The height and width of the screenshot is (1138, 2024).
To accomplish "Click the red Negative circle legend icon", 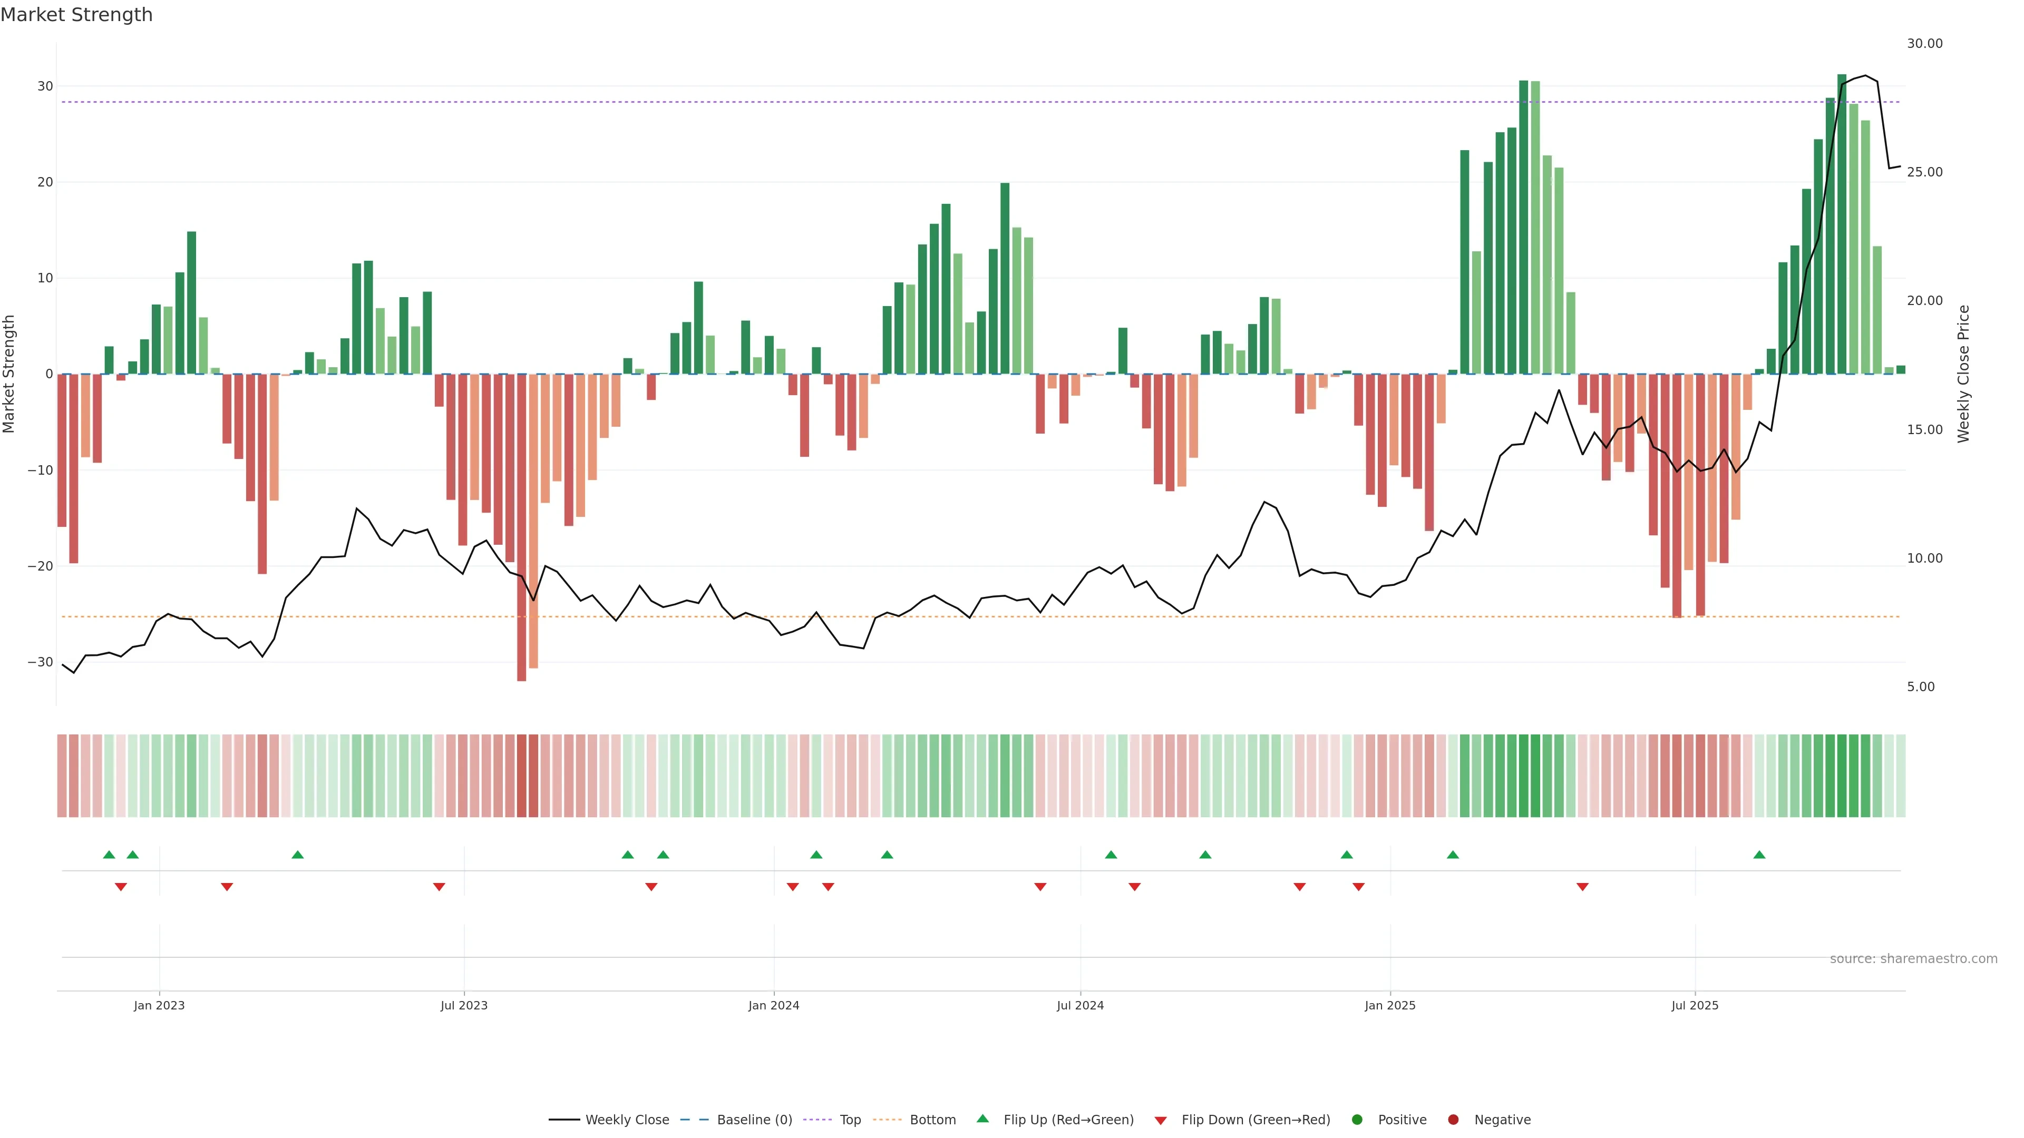I will click(1453, 1120).
